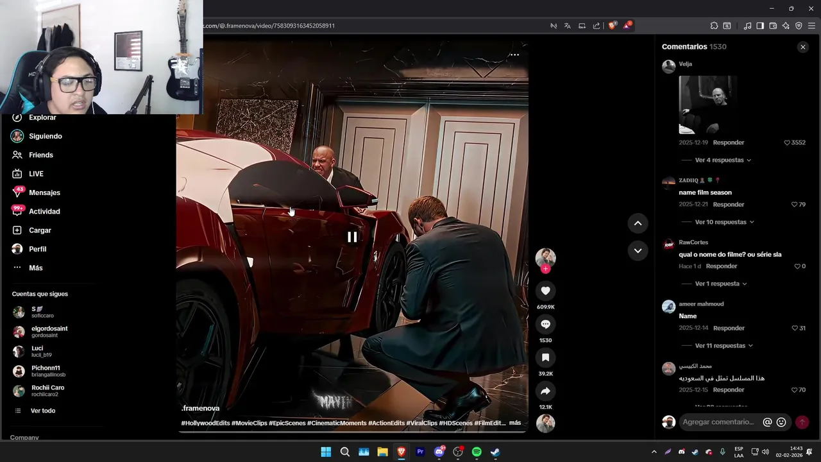Open LIVE in the sidebar

click(28, 174)
